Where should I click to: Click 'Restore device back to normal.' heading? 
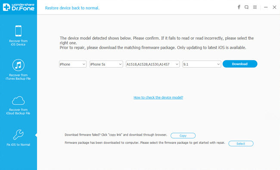(72, 8)
